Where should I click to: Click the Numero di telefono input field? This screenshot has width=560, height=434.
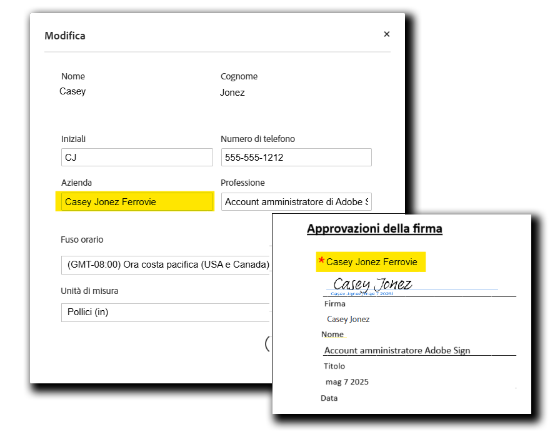[296, 158]
